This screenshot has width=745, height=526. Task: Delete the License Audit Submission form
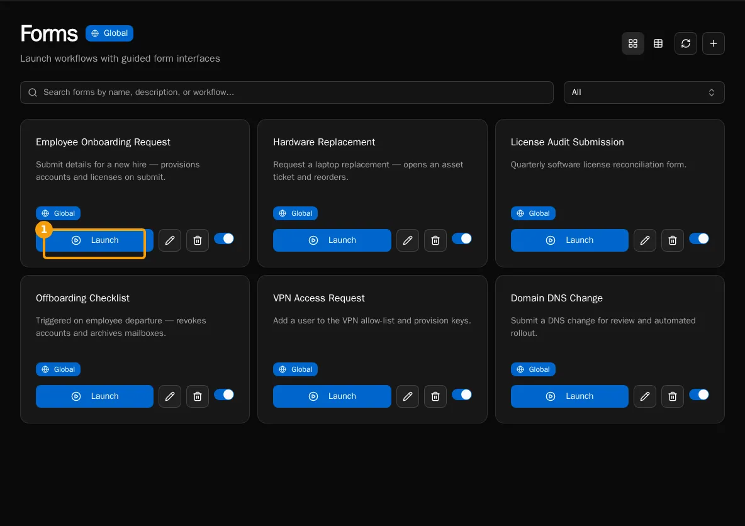[672, 240]
